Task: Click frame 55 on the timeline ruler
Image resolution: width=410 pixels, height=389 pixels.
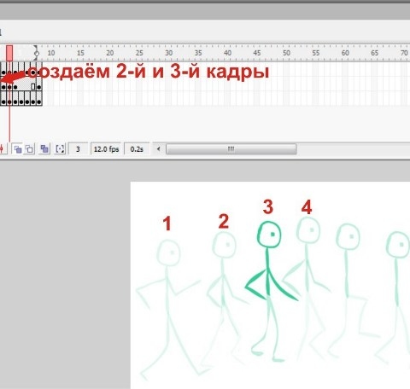Action: [316, 53]
